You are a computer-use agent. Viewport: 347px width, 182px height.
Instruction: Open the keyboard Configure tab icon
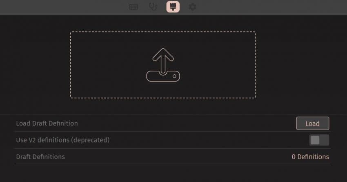[133, 7]
